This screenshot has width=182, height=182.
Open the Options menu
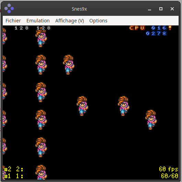98,21
